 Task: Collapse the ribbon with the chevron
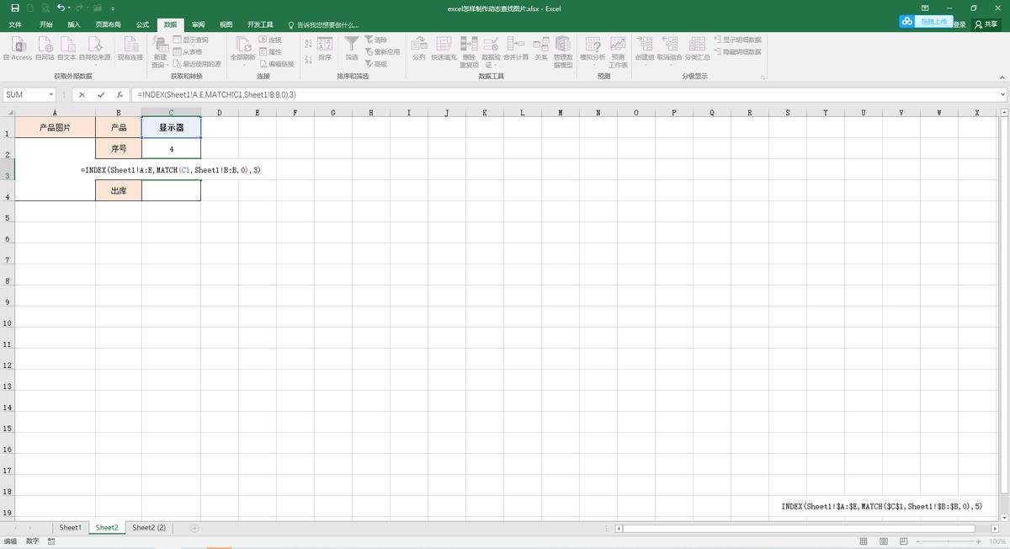[x=1002, y=77]
